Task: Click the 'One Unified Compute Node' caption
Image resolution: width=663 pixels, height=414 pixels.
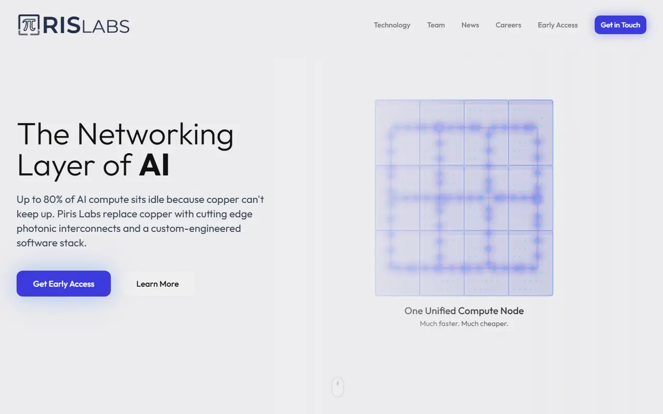Action: pyautogui.click(x=464, y=311)
